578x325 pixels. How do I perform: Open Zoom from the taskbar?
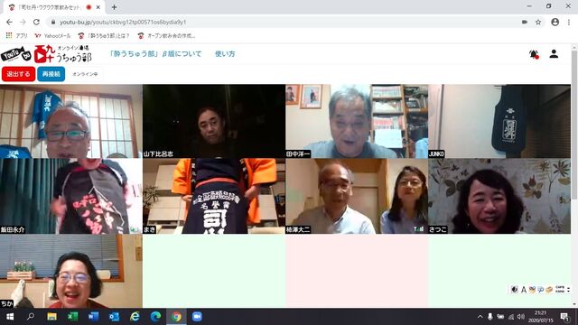pyautogui.click(x=197, y=317)
